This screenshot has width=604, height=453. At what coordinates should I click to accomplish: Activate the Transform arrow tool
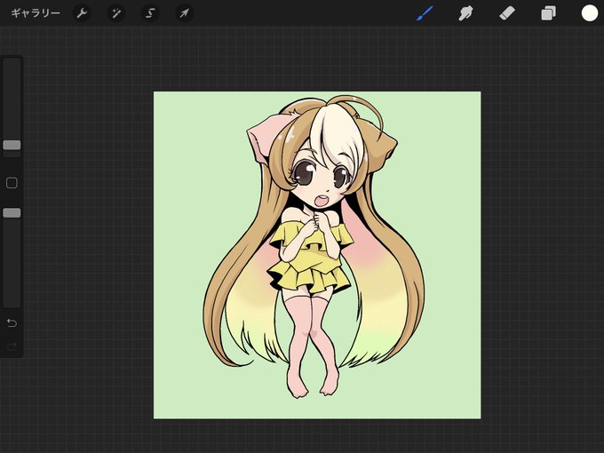point(184,13)
